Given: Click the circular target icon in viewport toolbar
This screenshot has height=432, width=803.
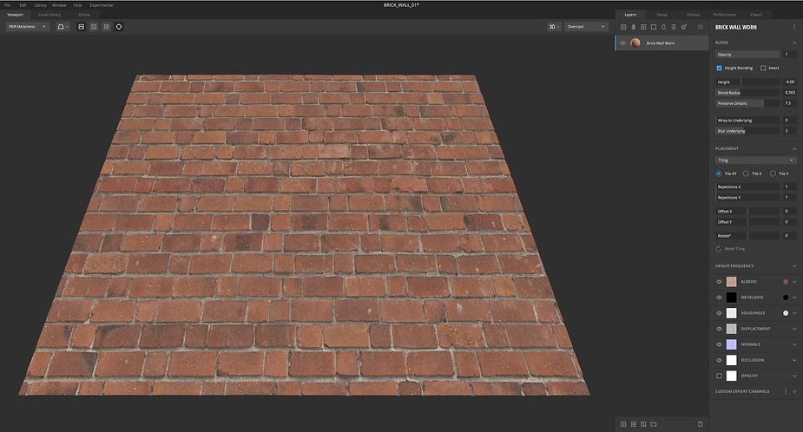Looking at the screenshot, I should [x=119, y=27].
